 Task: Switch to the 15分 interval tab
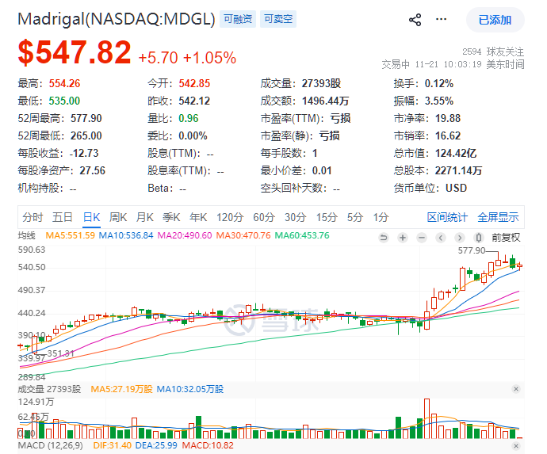pyautogui.click(x=327, y=217)
